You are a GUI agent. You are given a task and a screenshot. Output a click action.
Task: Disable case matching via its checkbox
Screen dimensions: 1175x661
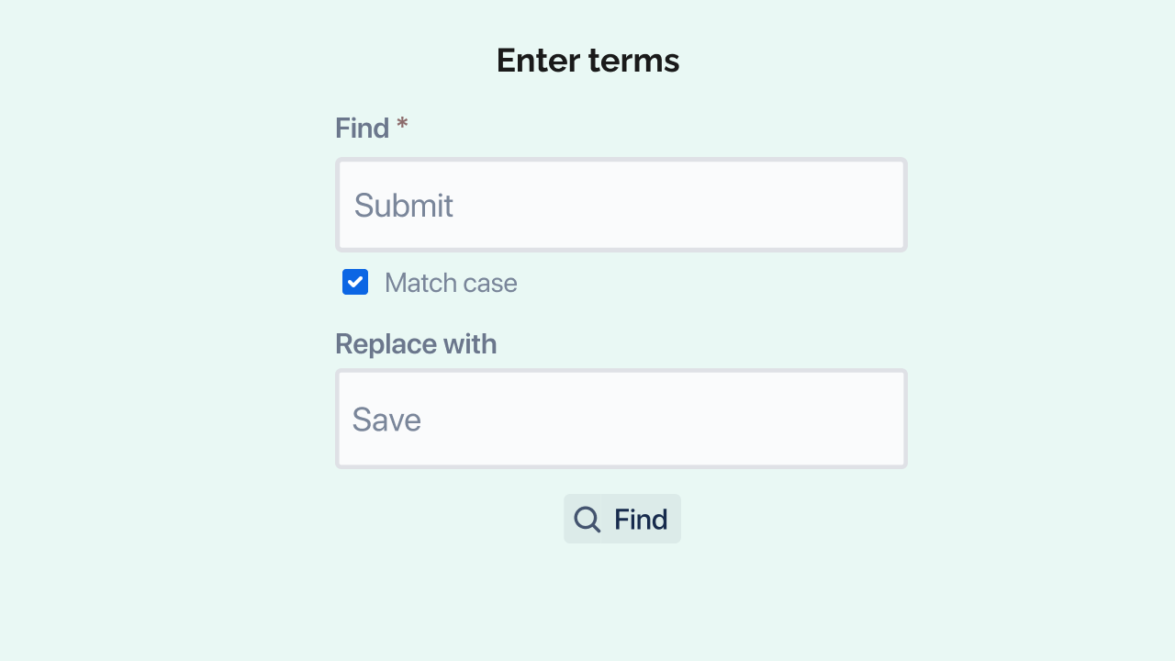pyautogui.click(x=355, y=282)
